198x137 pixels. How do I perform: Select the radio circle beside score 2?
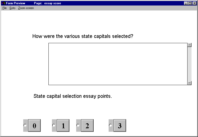pos(78,125)
